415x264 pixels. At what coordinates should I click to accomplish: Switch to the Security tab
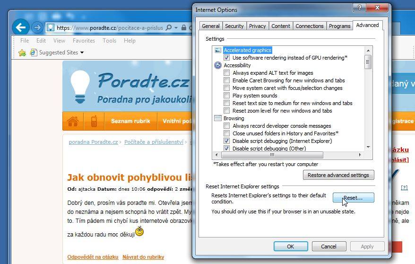coord(234,26)
